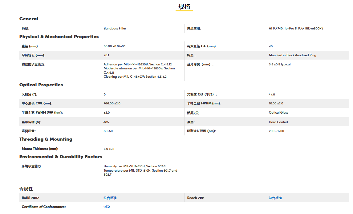Click the Hard Coated coating value

pyautogui.click(x=278, y=122)
